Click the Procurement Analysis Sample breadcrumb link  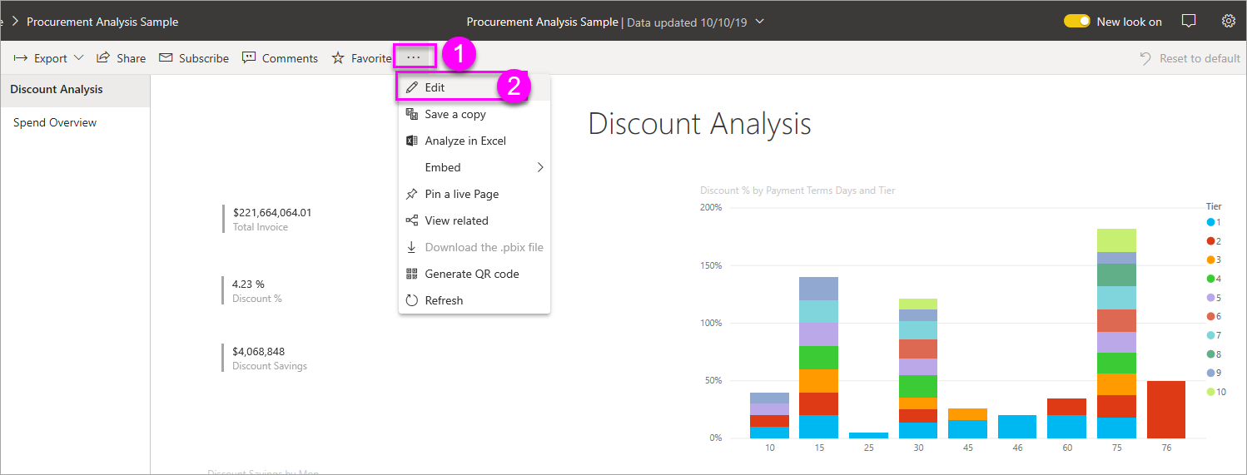pyautogui.click(x=102, y=22)
